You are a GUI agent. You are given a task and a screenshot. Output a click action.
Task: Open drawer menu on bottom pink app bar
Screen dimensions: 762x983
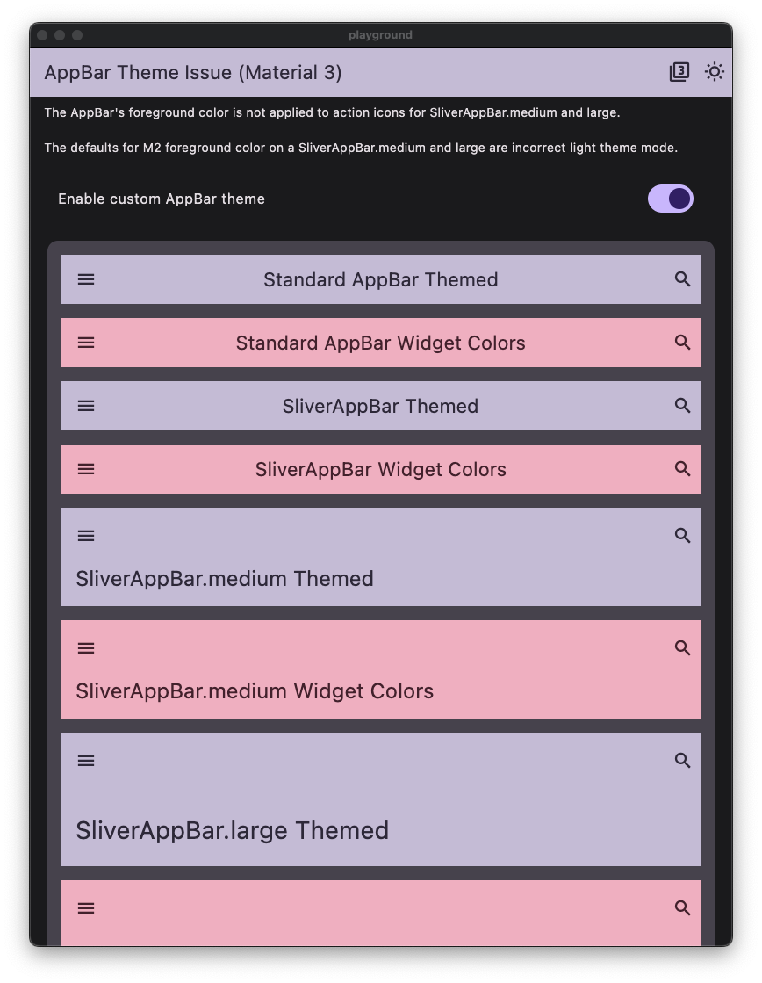[x=85, y=907]
